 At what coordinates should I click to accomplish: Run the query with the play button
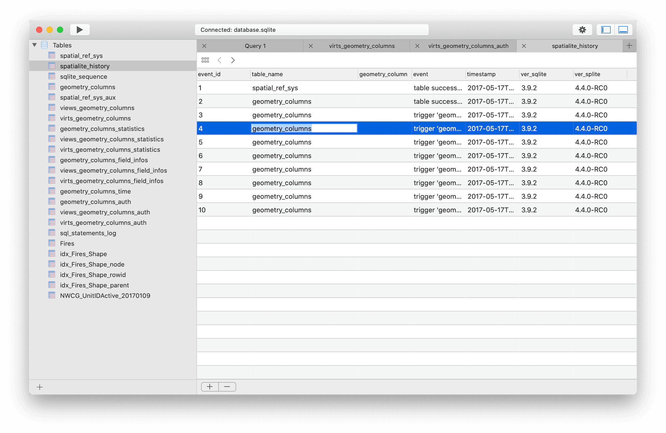point(80,30)
